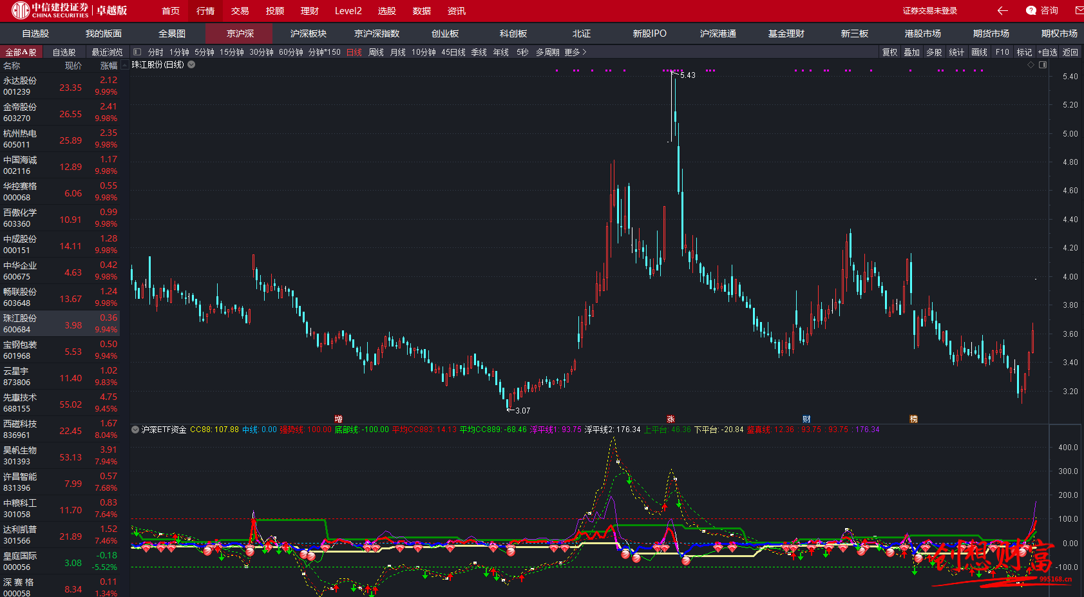Click the 标记 toolbar button

(1025, 52)
